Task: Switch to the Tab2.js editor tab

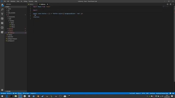Action: coord(32,4)
